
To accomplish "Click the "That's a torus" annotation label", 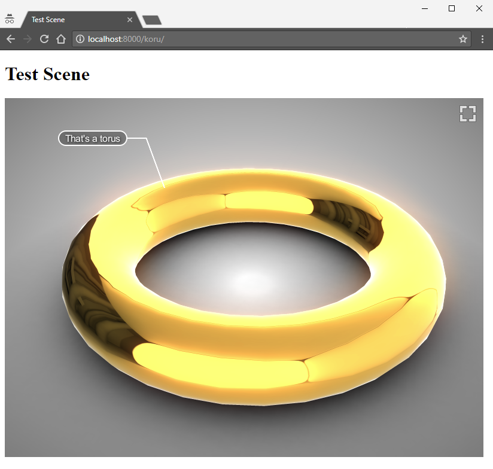I will coord(93,139).
